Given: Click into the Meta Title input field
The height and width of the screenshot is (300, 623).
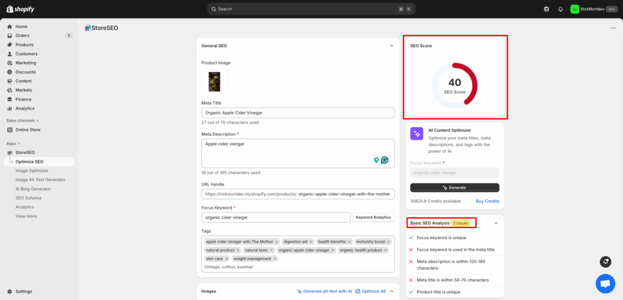Looking at the screenshot, I should (x=298, y=113).
